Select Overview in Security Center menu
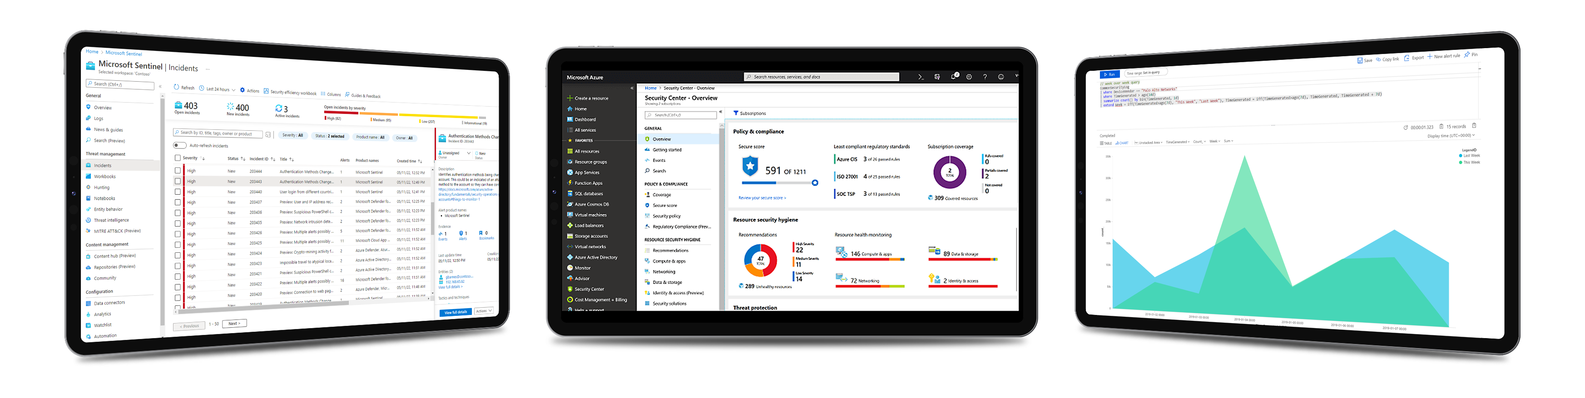Screen dimensions: 1585x398 (x=679, y=139)
